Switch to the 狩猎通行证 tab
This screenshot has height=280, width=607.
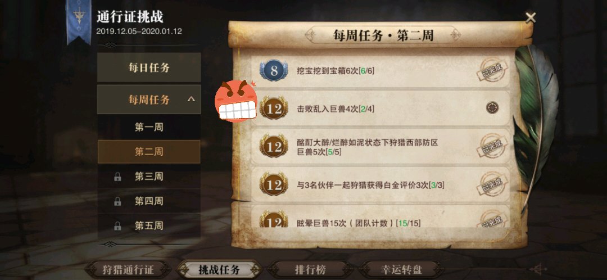128,270
